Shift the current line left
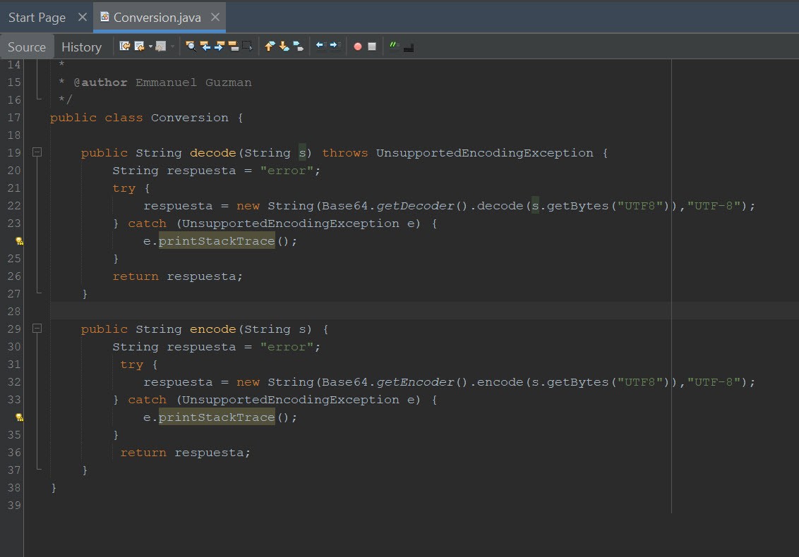Viewport: 799px width, 557px height. (x=323, y=45)
